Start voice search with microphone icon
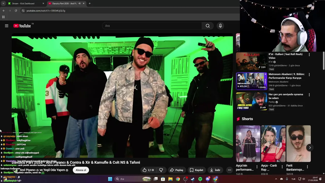 [220, 26]
